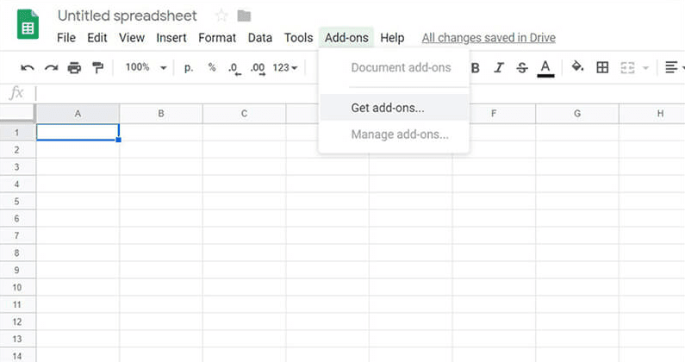Select column A header
This screenshot has height=362, width=685.
tap(78, 114)
